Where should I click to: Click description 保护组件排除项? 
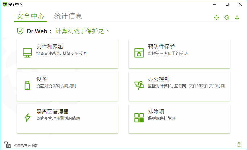pos(162,118)
